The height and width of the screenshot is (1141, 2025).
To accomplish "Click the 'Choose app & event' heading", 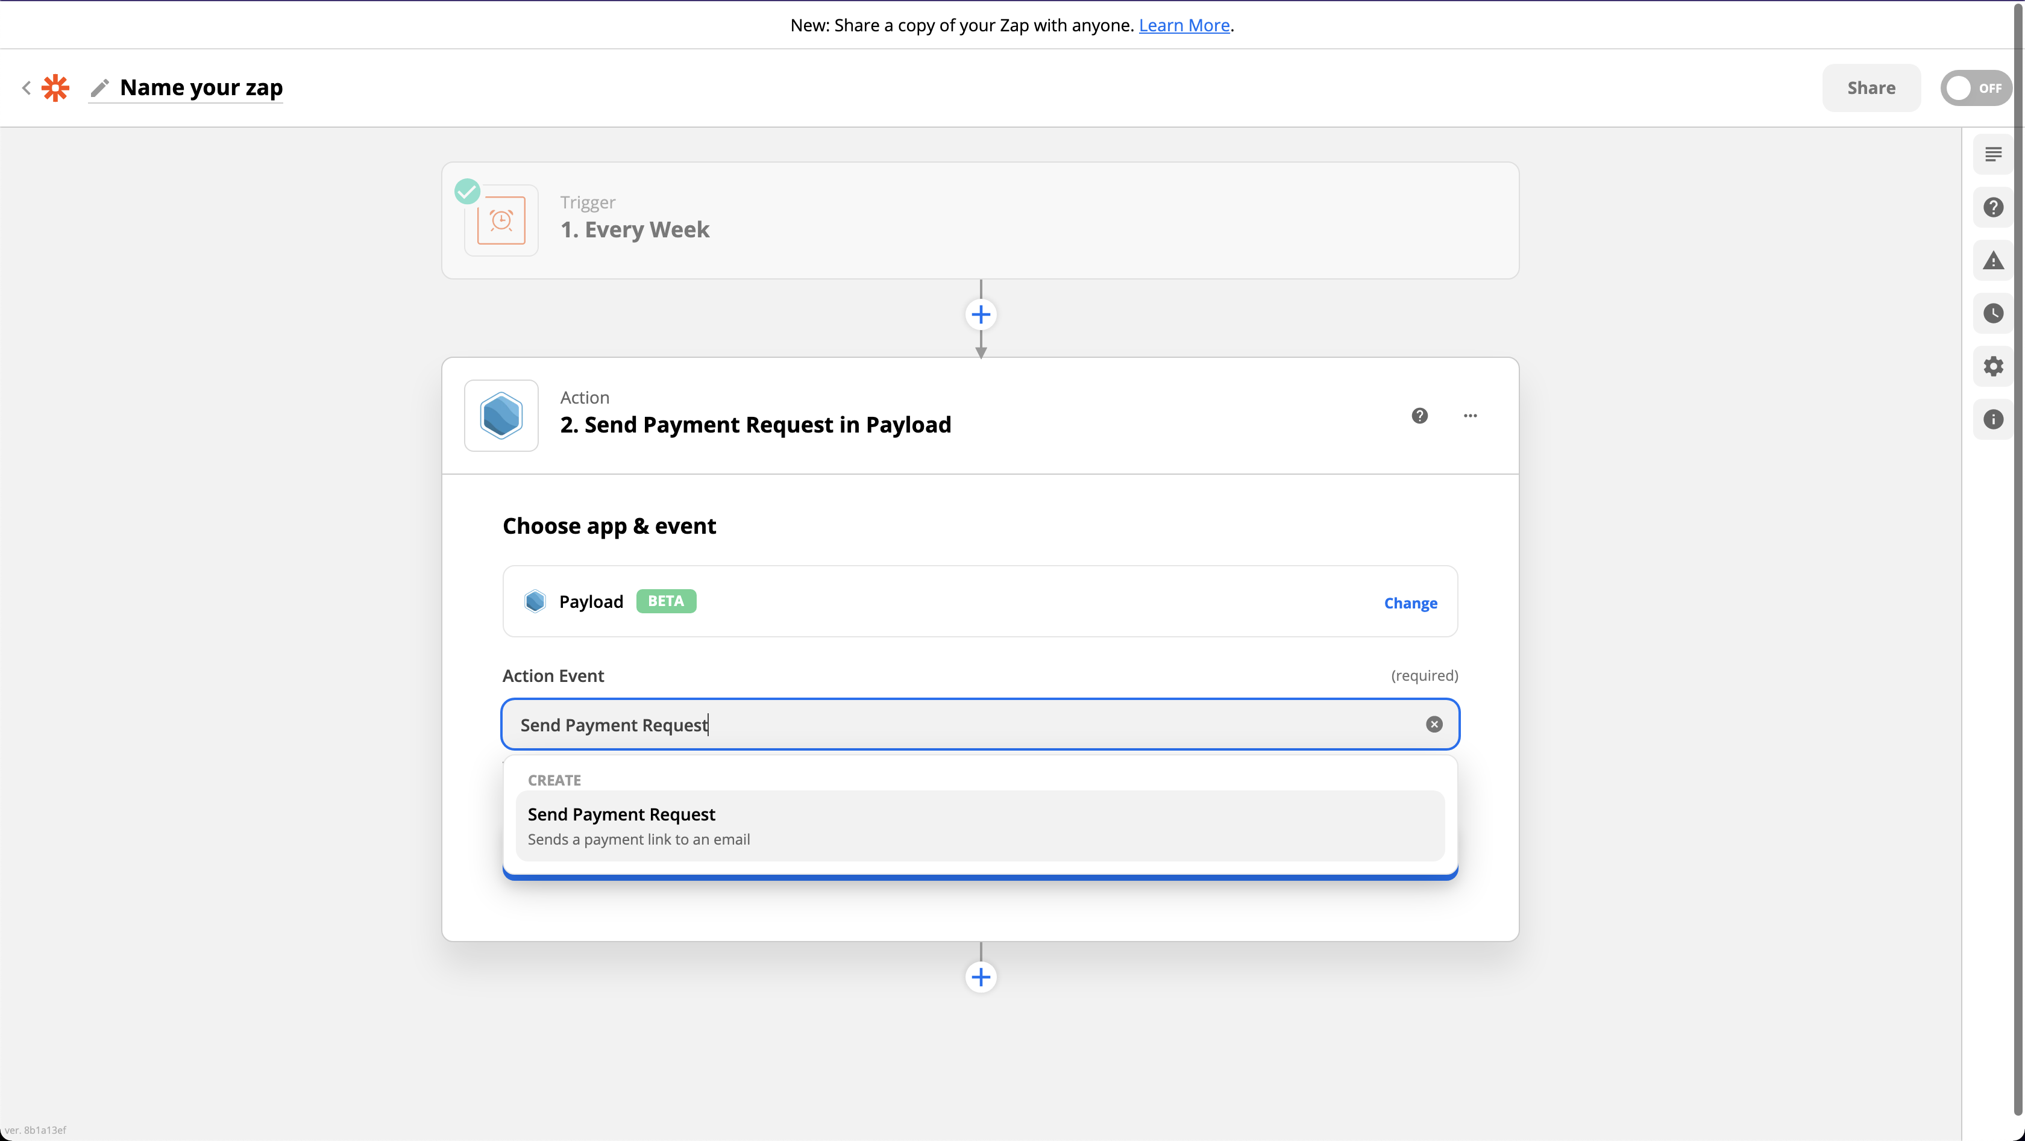I will [x=609, y=526].
